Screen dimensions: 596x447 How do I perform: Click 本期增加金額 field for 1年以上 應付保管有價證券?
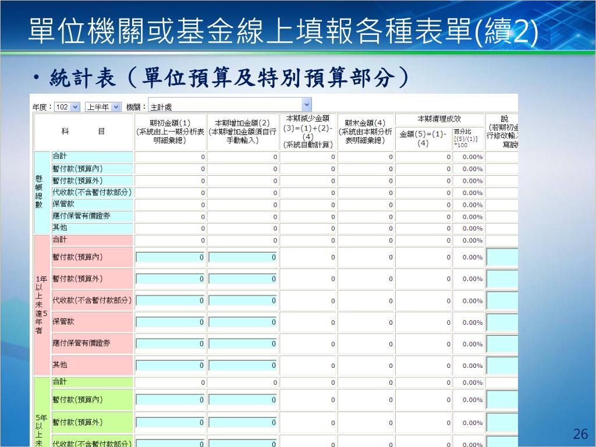point(243,344)
